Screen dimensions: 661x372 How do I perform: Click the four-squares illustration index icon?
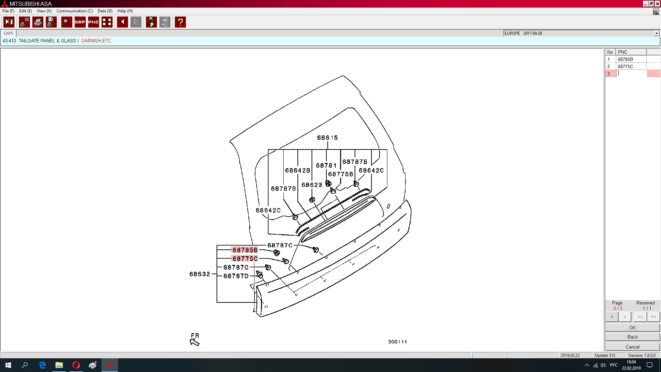(107, 22)
